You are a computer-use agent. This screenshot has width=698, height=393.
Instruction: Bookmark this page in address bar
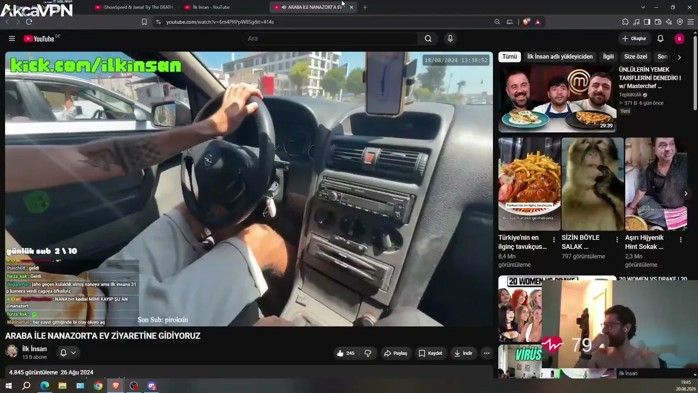pyautogui.click(x=144, y=22)
